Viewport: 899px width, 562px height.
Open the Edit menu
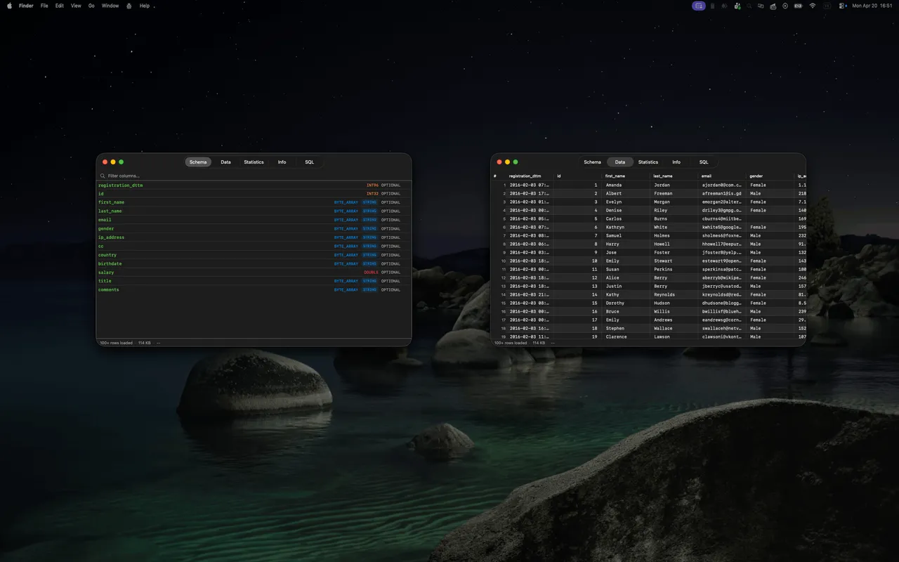tap(60, 6)
